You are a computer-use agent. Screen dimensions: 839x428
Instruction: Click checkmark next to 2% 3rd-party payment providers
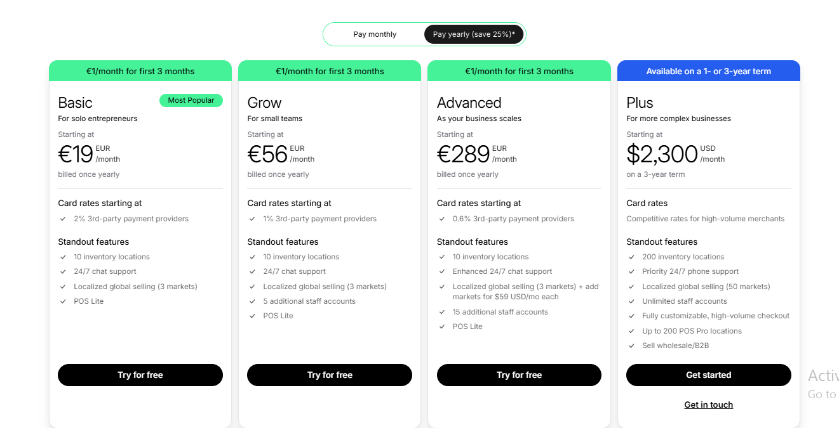pos(63,219)
